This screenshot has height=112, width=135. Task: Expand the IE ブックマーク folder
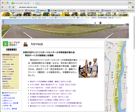[17, 10]
